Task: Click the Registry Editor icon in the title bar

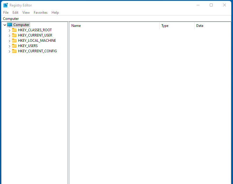Action: (x=5, y=5)
